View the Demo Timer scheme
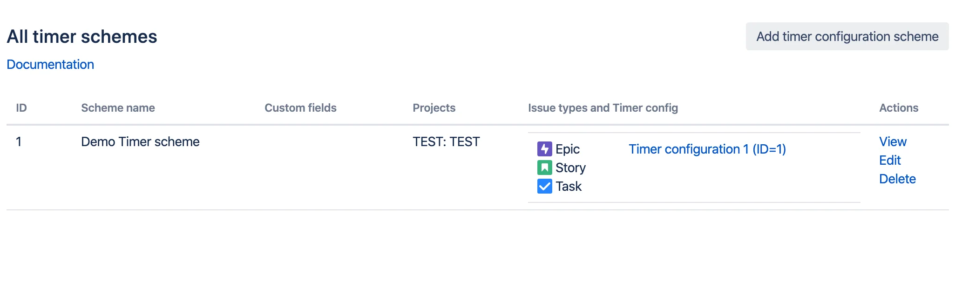 pos(893,141)
